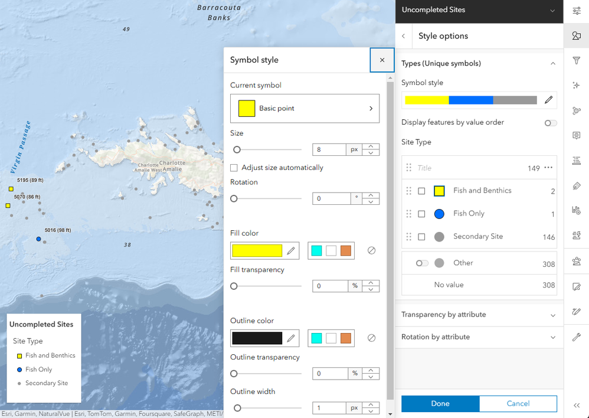The image size is (589, 418).
Task: Click the Done button
Action: 440,403
